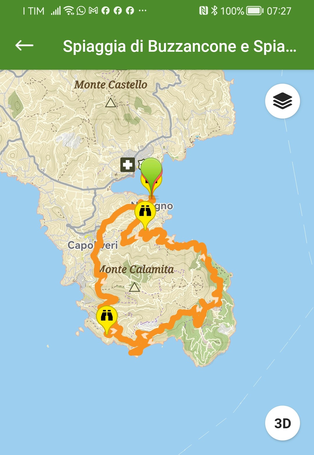Tap the Gmail notification icon
This screenshot has width=314, height=455.
point(93,11)
